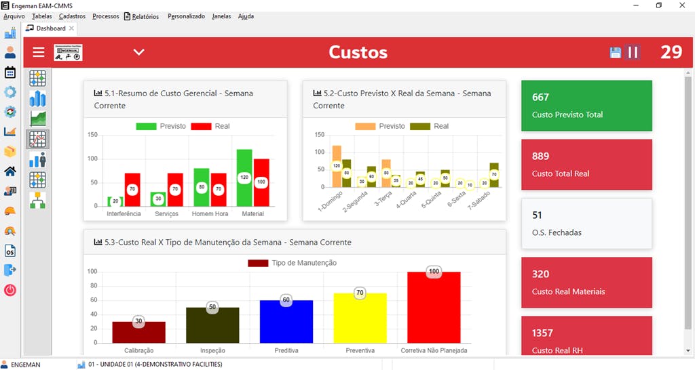Pause the dashboard rotation timer
This screenshot has height=370, width=695.
(x=633, y=52)
